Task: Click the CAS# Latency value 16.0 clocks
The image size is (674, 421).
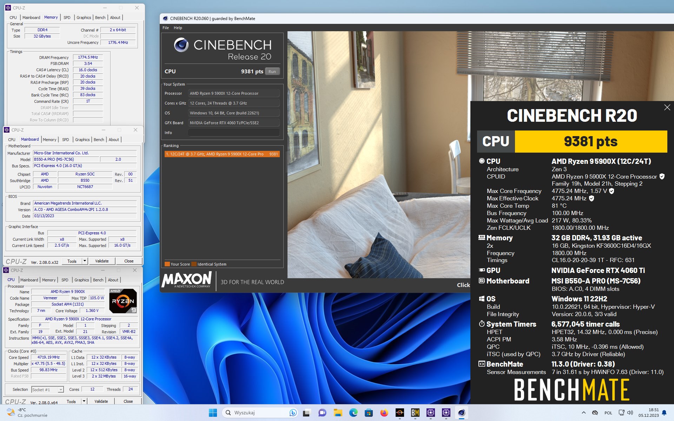Action: [88, 70]
